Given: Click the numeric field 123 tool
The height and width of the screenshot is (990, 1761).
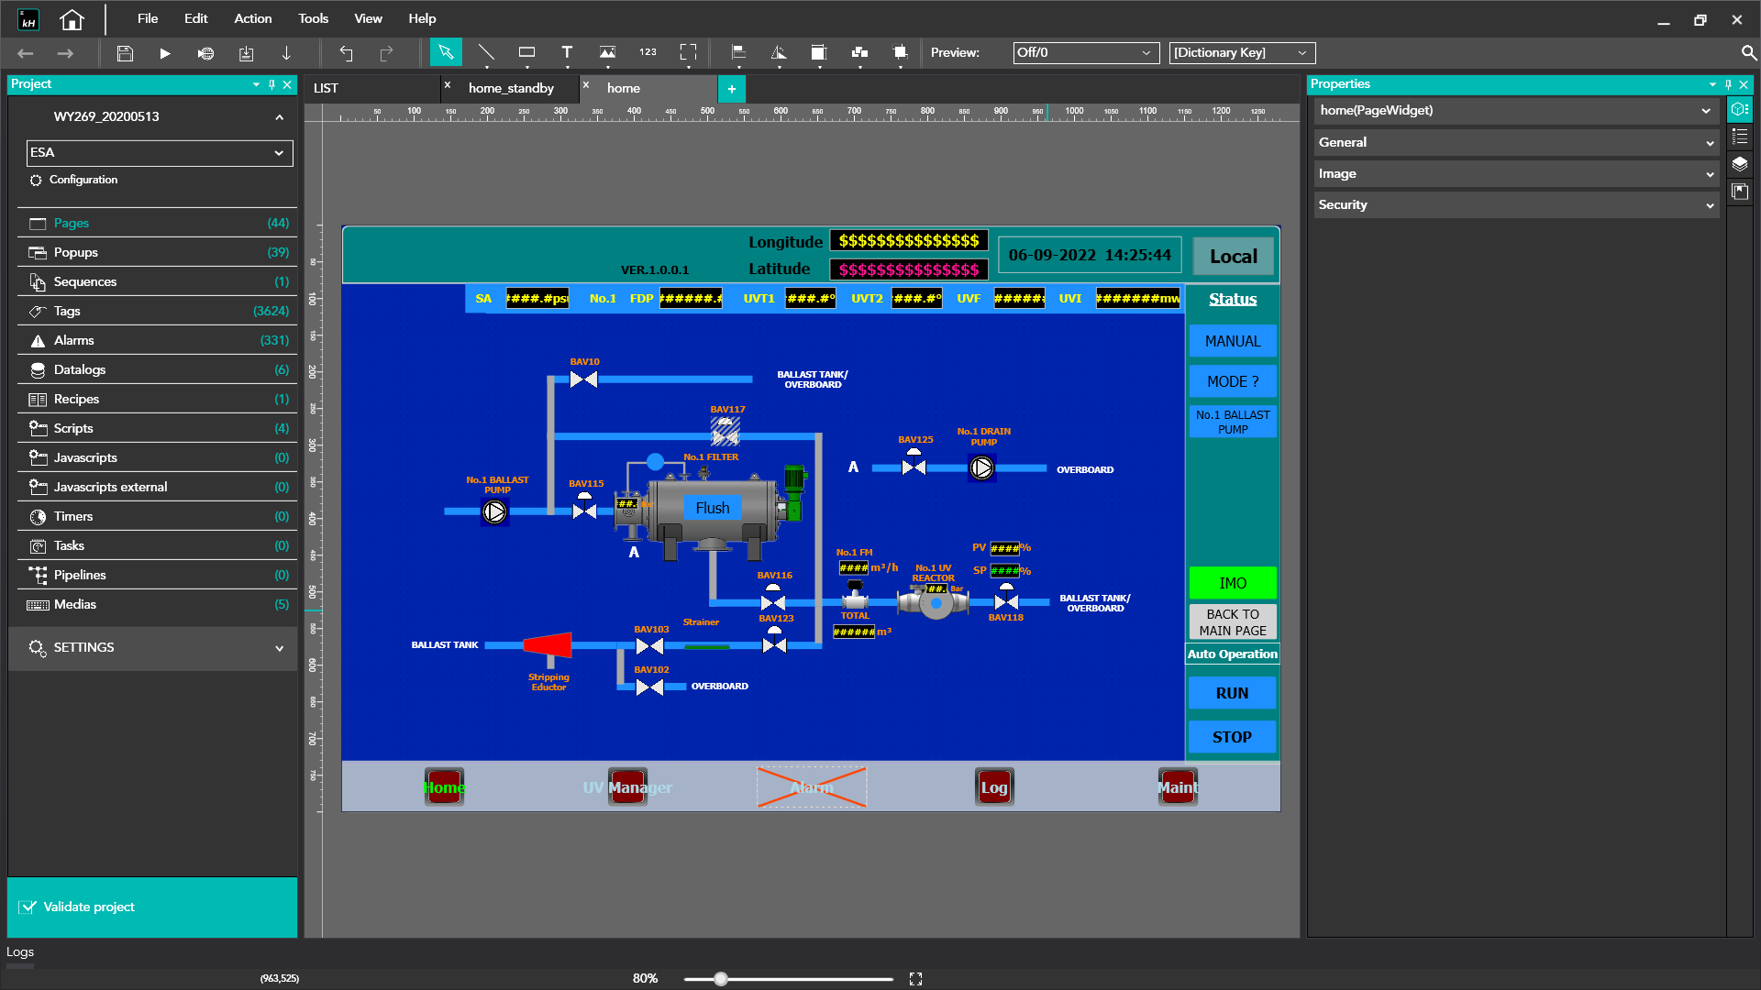Looking at the screenshot, I should point(648,53).
